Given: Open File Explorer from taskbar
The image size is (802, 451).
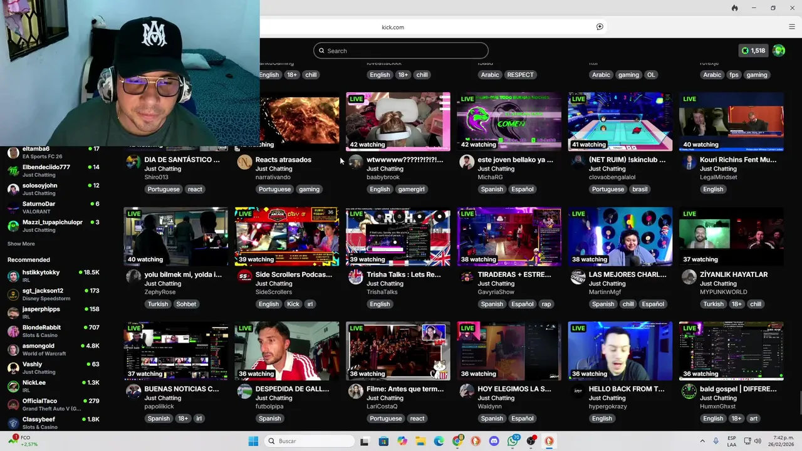Looking at the screenshot, I should click(x=420, y=441).
